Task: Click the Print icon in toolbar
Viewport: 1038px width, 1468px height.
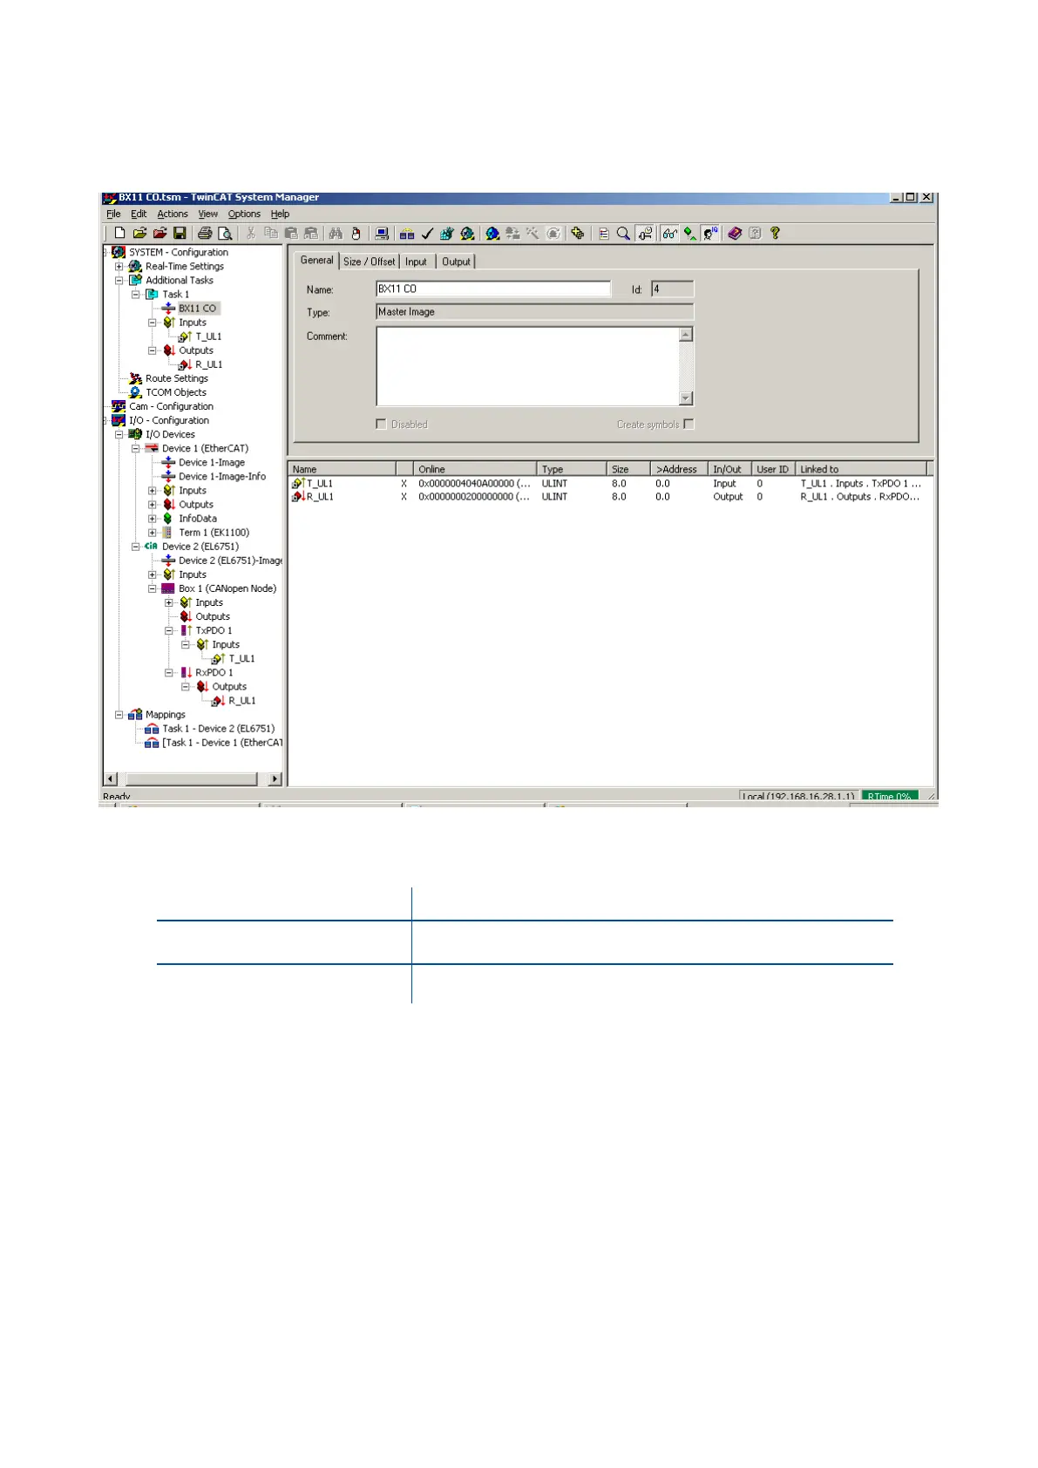Action: click(205, 234)
